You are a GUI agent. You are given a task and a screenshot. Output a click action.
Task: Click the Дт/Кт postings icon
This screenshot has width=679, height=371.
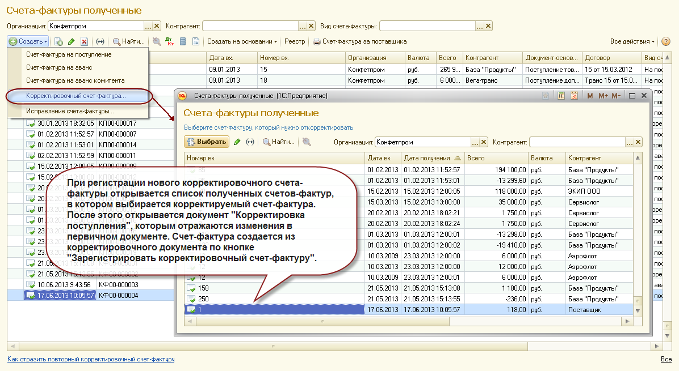point(169,41)
